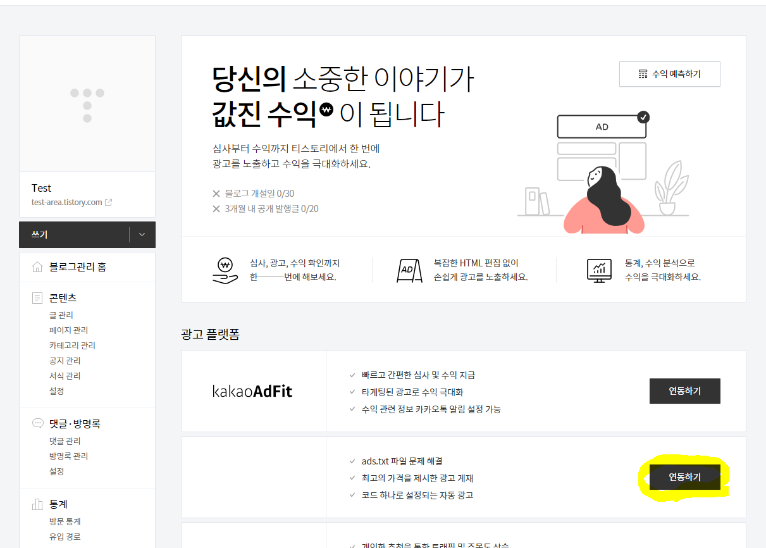
Task: Click the monitor statistics chart icon
Action: (x=599, y=270)
